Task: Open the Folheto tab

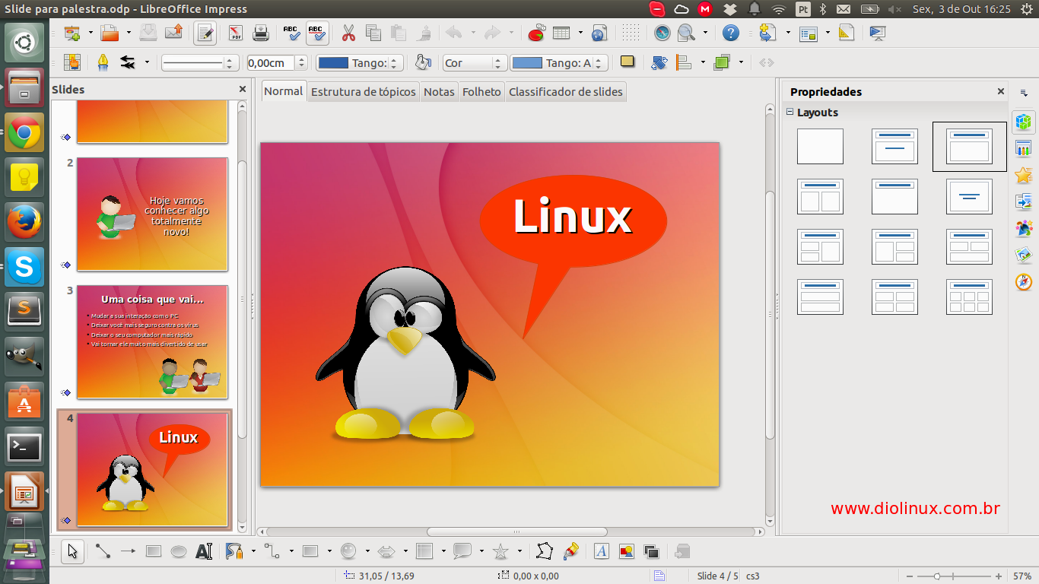Action: (481, 92)
